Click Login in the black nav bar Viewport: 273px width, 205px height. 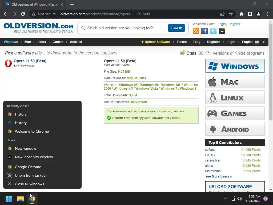pos(231,42)
